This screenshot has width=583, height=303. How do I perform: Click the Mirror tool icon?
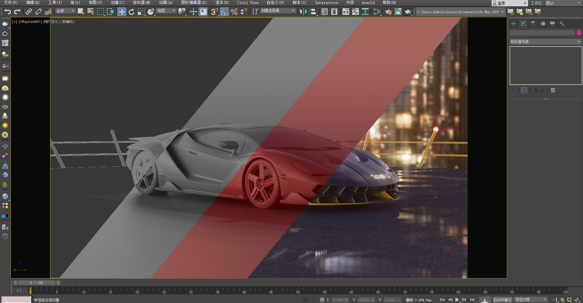pyautogui.click(x=303, y=12)
